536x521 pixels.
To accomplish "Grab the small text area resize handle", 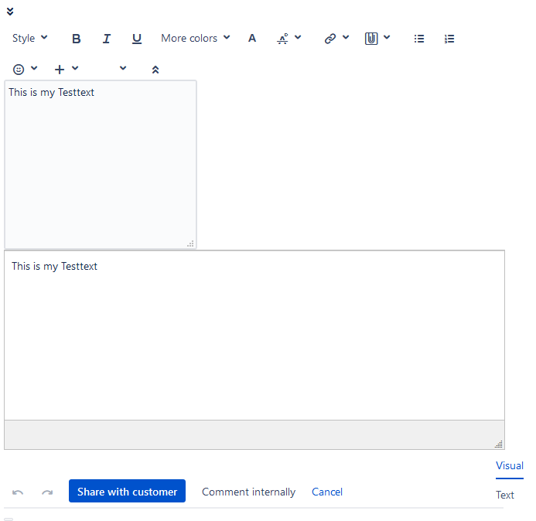I will click(190, 243).
